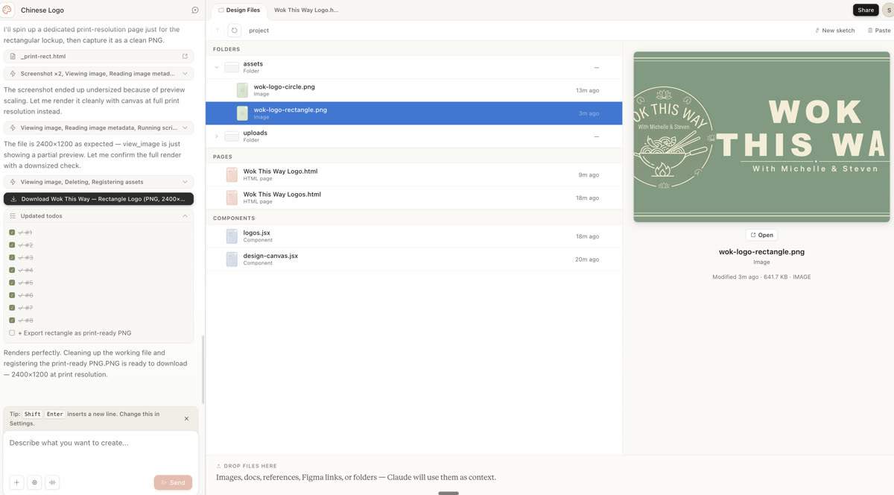Viewport: 894px width, 495px height.
Task: Click the wok-logo-rectangle.png preview filename
Action: (x=761, y=252)
